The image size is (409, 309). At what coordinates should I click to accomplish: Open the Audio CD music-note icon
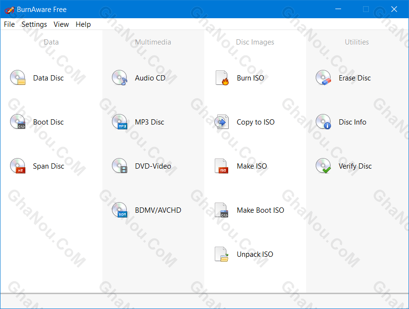tap(120, 78)
